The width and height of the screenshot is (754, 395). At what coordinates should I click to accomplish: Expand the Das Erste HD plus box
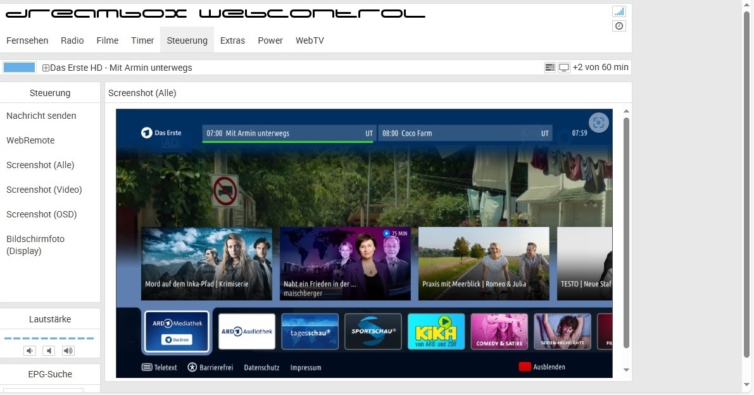coord(46,68)
